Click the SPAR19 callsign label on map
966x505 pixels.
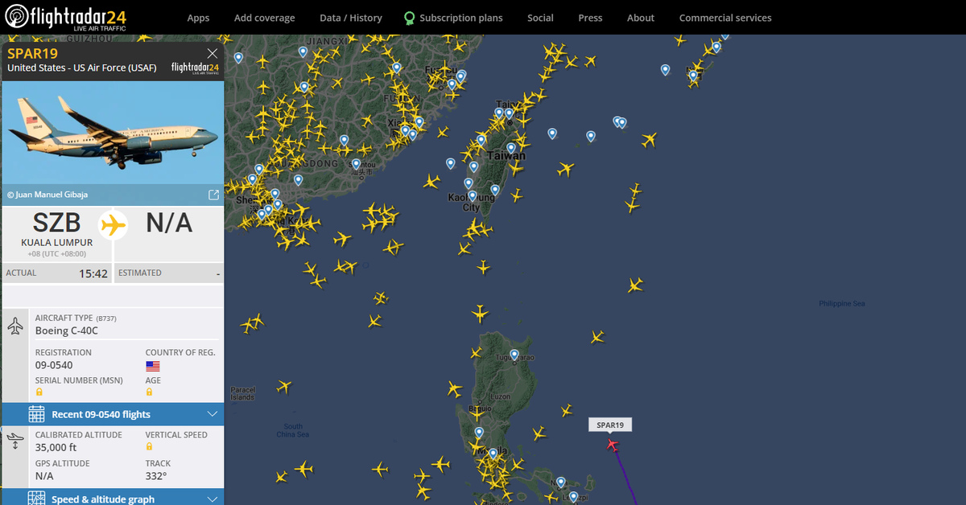(x=610, y=425)
